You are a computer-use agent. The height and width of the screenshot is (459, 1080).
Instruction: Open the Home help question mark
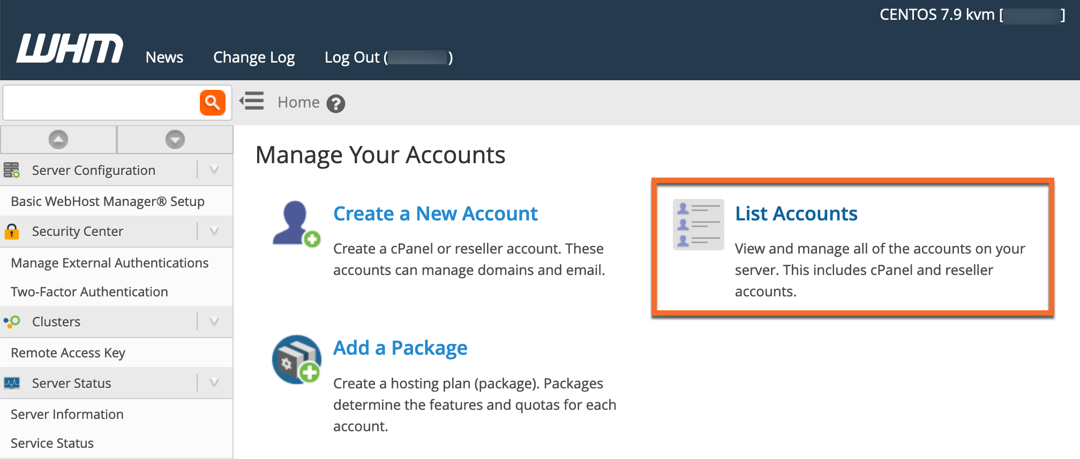(x=336, y=103)
